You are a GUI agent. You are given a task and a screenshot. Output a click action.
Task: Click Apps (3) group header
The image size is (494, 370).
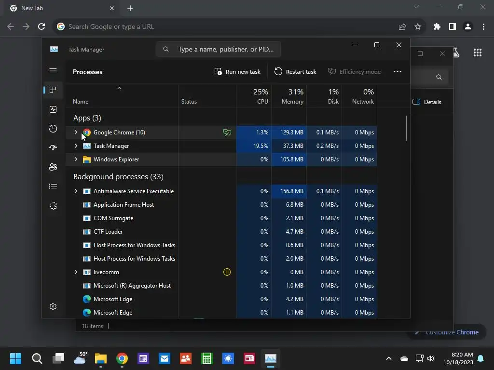87,118
